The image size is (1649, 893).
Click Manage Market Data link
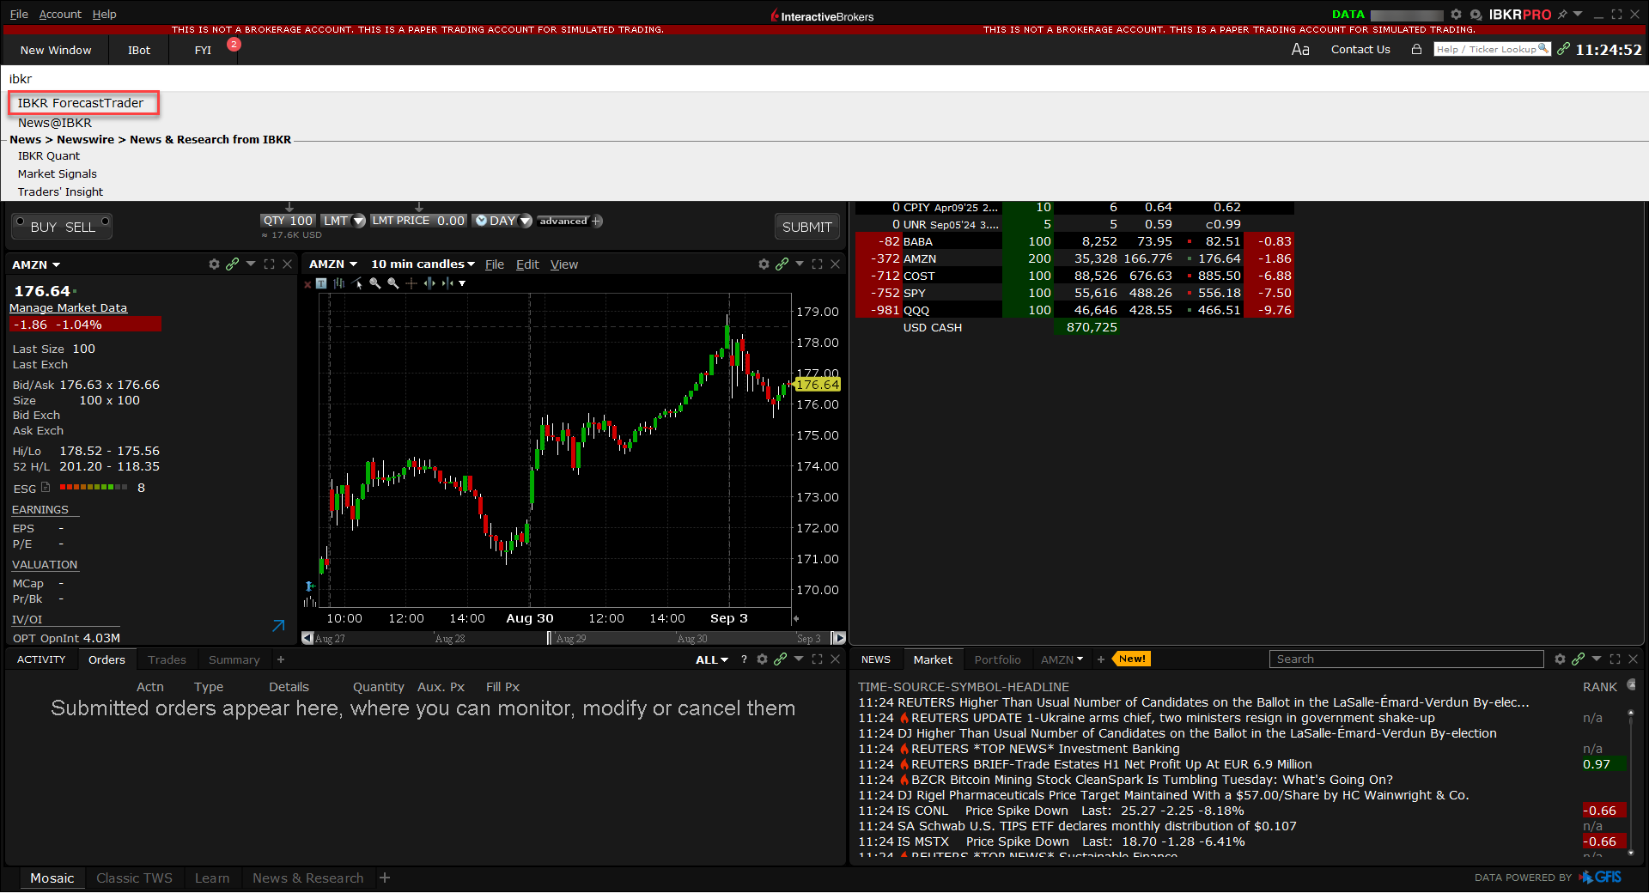pyautogui.click(x=68, y=307)
